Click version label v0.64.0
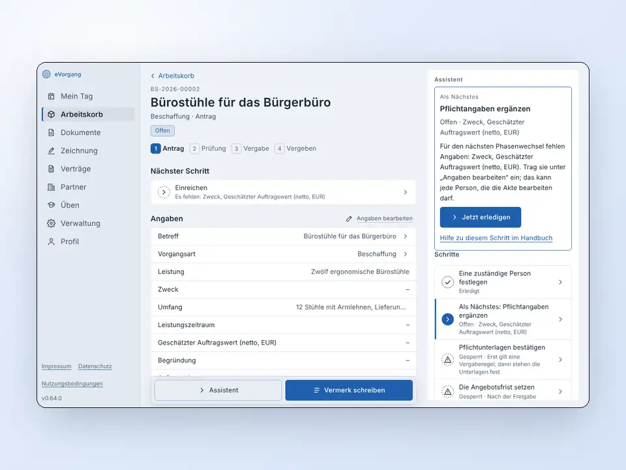626x470 pixels. 52,398
